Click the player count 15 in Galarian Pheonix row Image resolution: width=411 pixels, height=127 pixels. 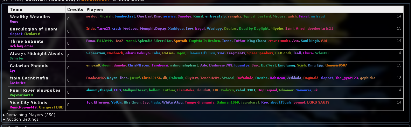(399, 65)
